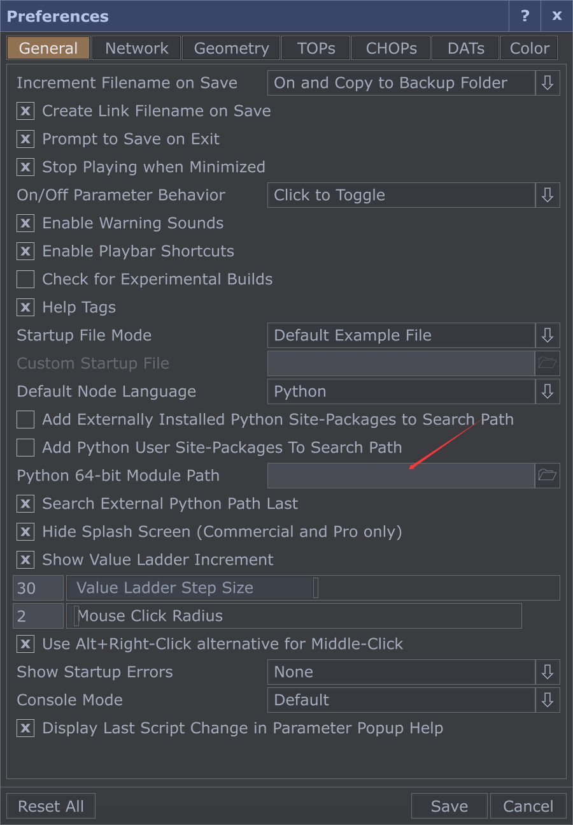The height and width of the screenshot is (825, 573).
Task: Open the CHOPs preferences tab
Action: tap(392, 48)
